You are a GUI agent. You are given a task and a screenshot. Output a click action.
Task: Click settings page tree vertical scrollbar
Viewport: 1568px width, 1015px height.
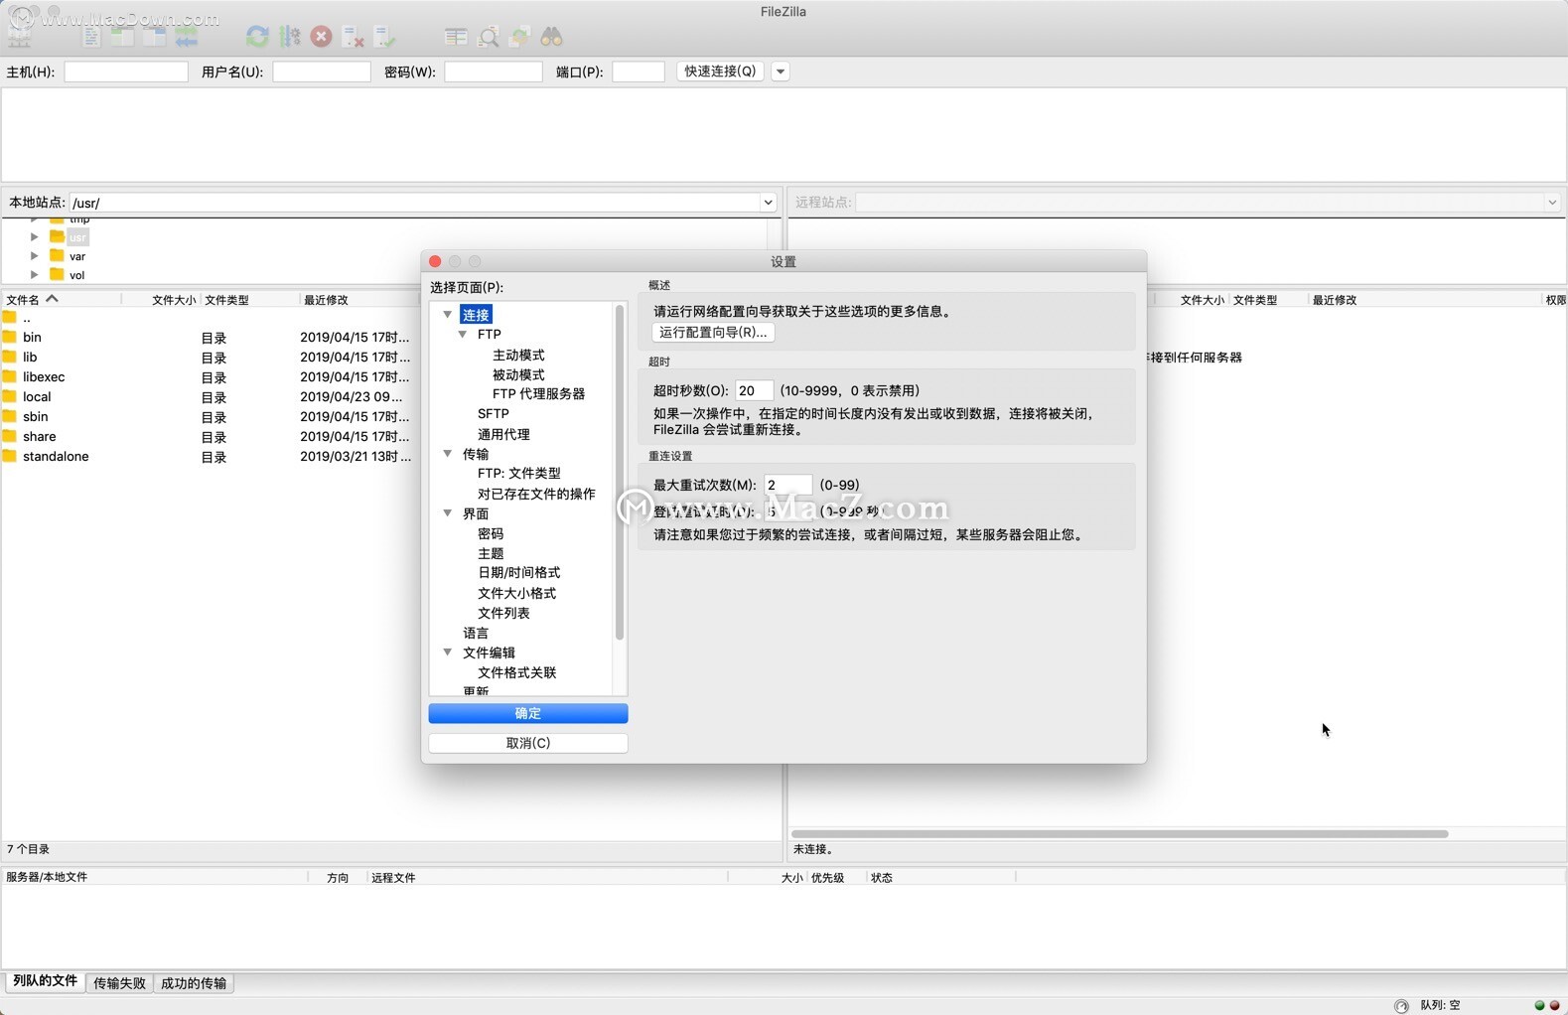pos(620,473)
